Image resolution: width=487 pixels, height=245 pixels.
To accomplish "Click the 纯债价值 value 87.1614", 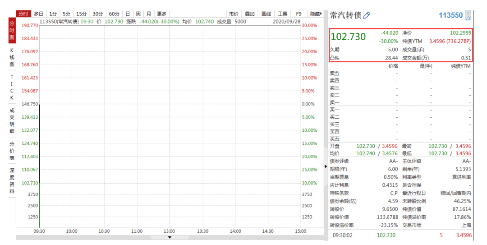I will (462, 209).
